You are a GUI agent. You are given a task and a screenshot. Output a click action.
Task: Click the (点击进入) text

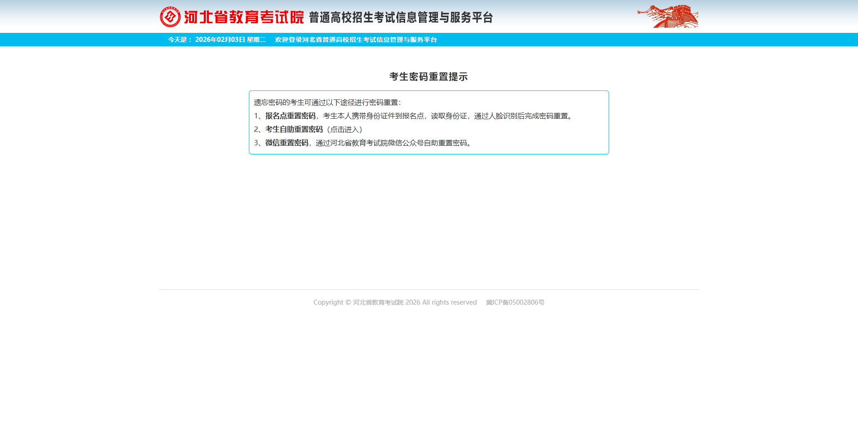pos(345,130)
